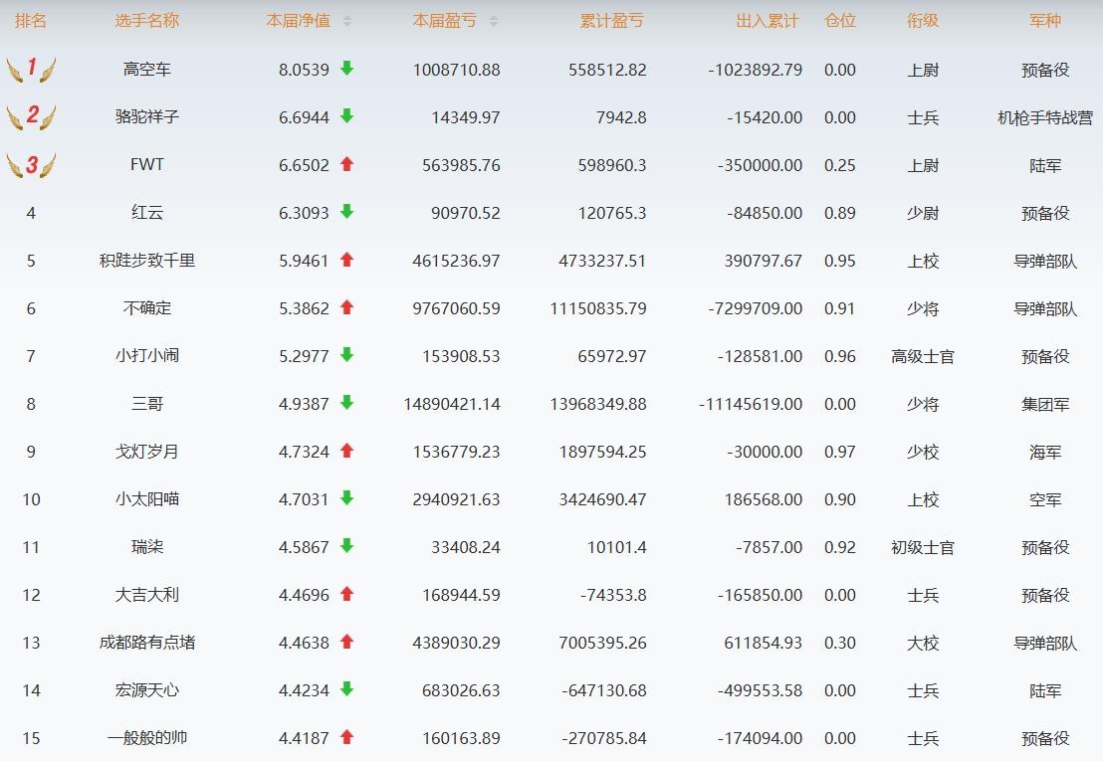Sort by 本届盈亏 using sort arrows
The width and height of the screenshot is (1103, 761).
pos(494,21)
